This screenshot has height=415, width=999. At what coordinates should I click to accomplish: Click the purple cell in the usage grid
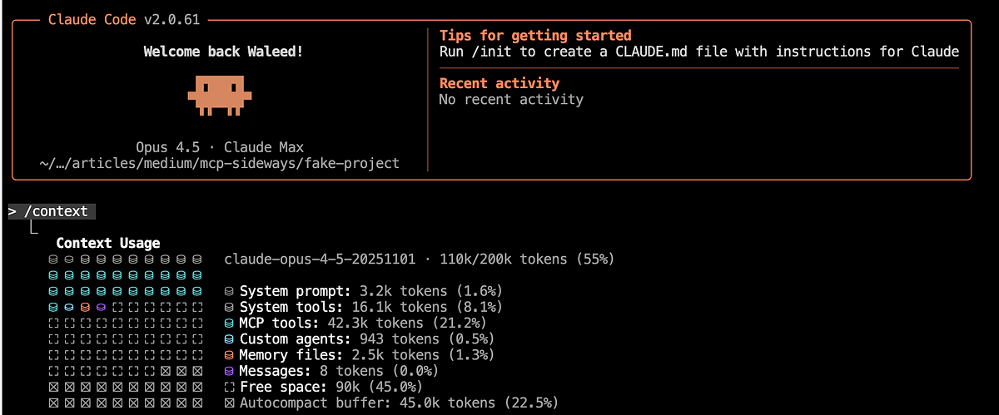[101, 308]
